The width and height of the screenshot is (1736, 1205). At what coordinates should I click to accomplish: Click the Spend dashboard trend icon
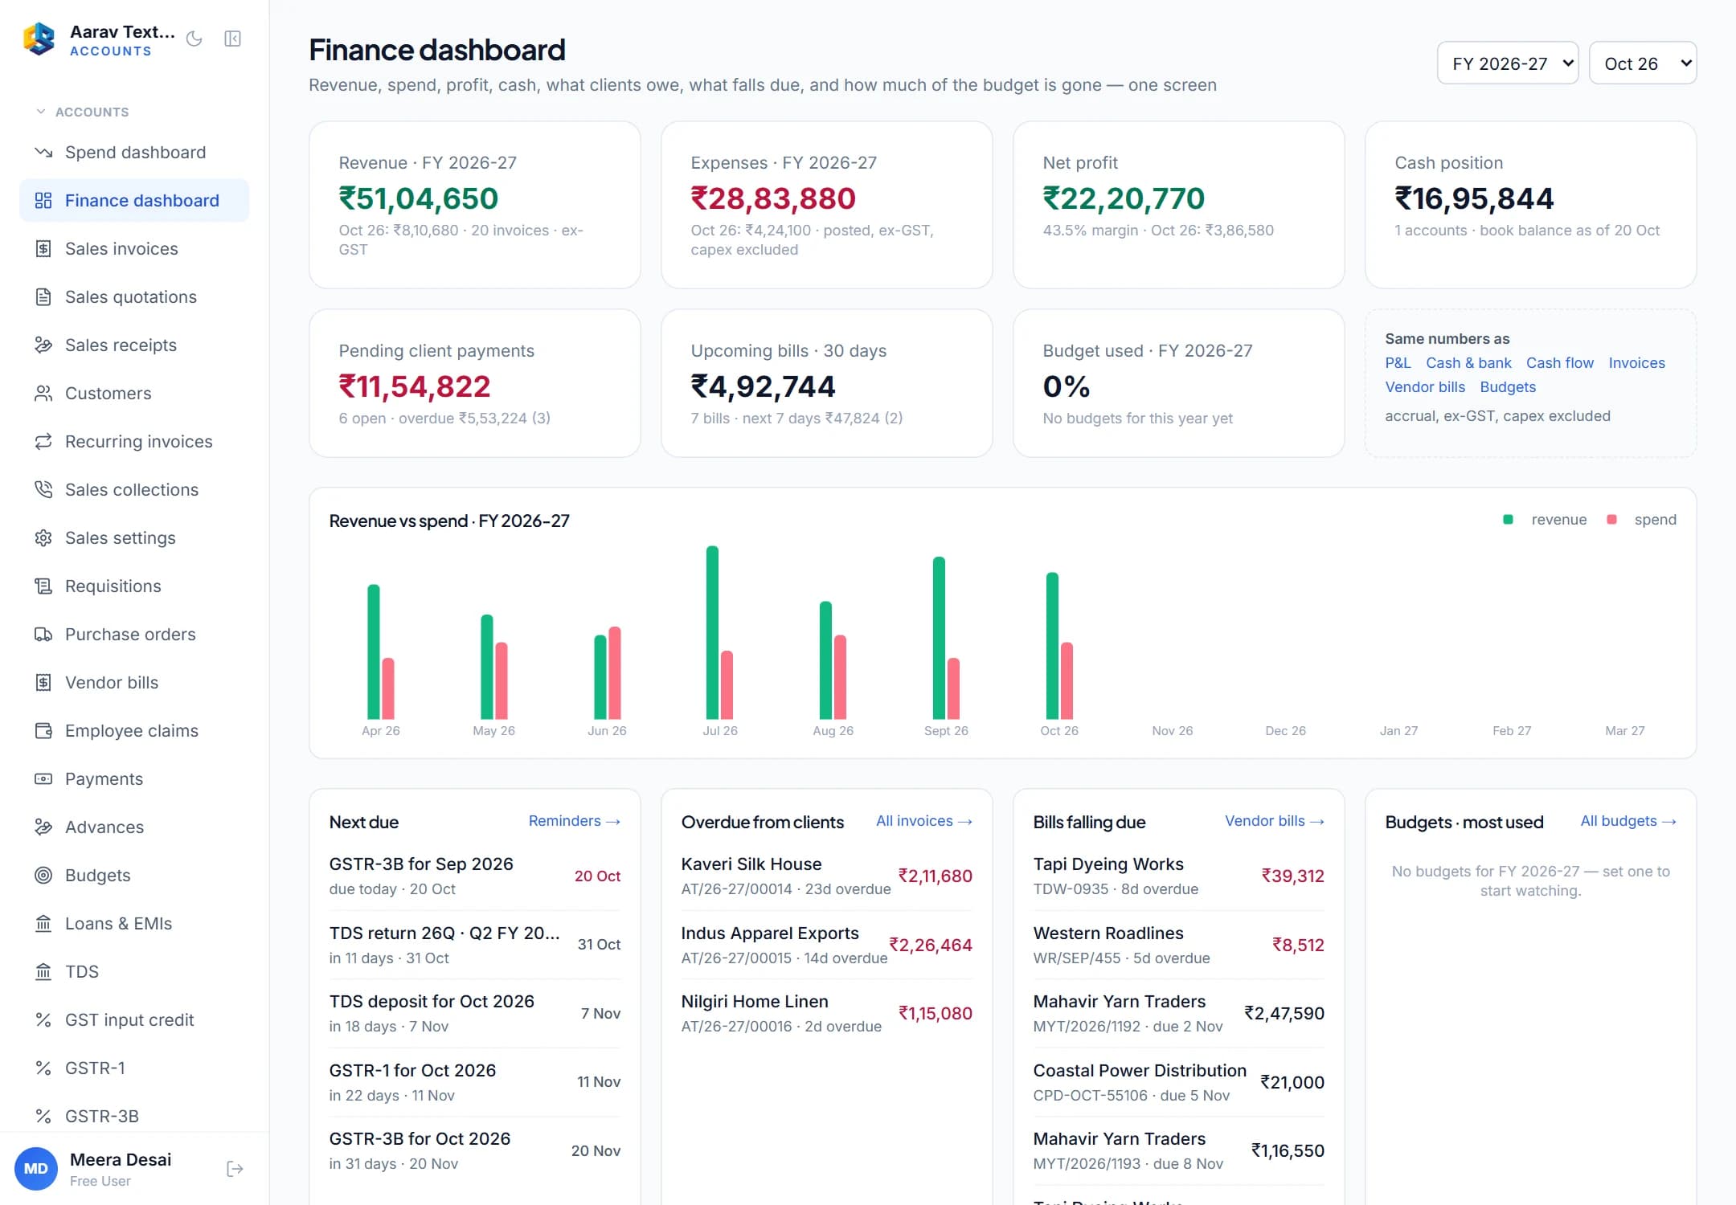(43, 153)
